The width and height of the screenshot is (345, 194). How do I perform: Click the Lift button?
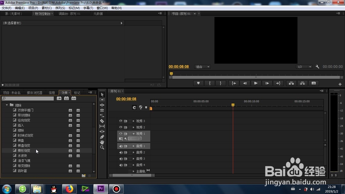coord(291,83)
